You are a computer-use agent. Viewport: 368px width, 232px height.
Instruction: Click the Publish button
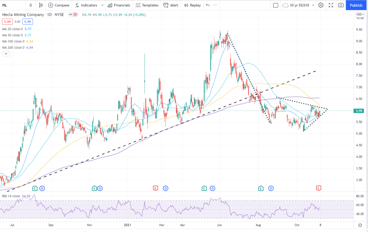356,5
